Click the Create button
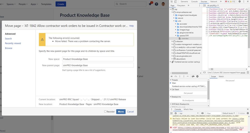The height and width of the screenshot is (133, 250). 61,4
